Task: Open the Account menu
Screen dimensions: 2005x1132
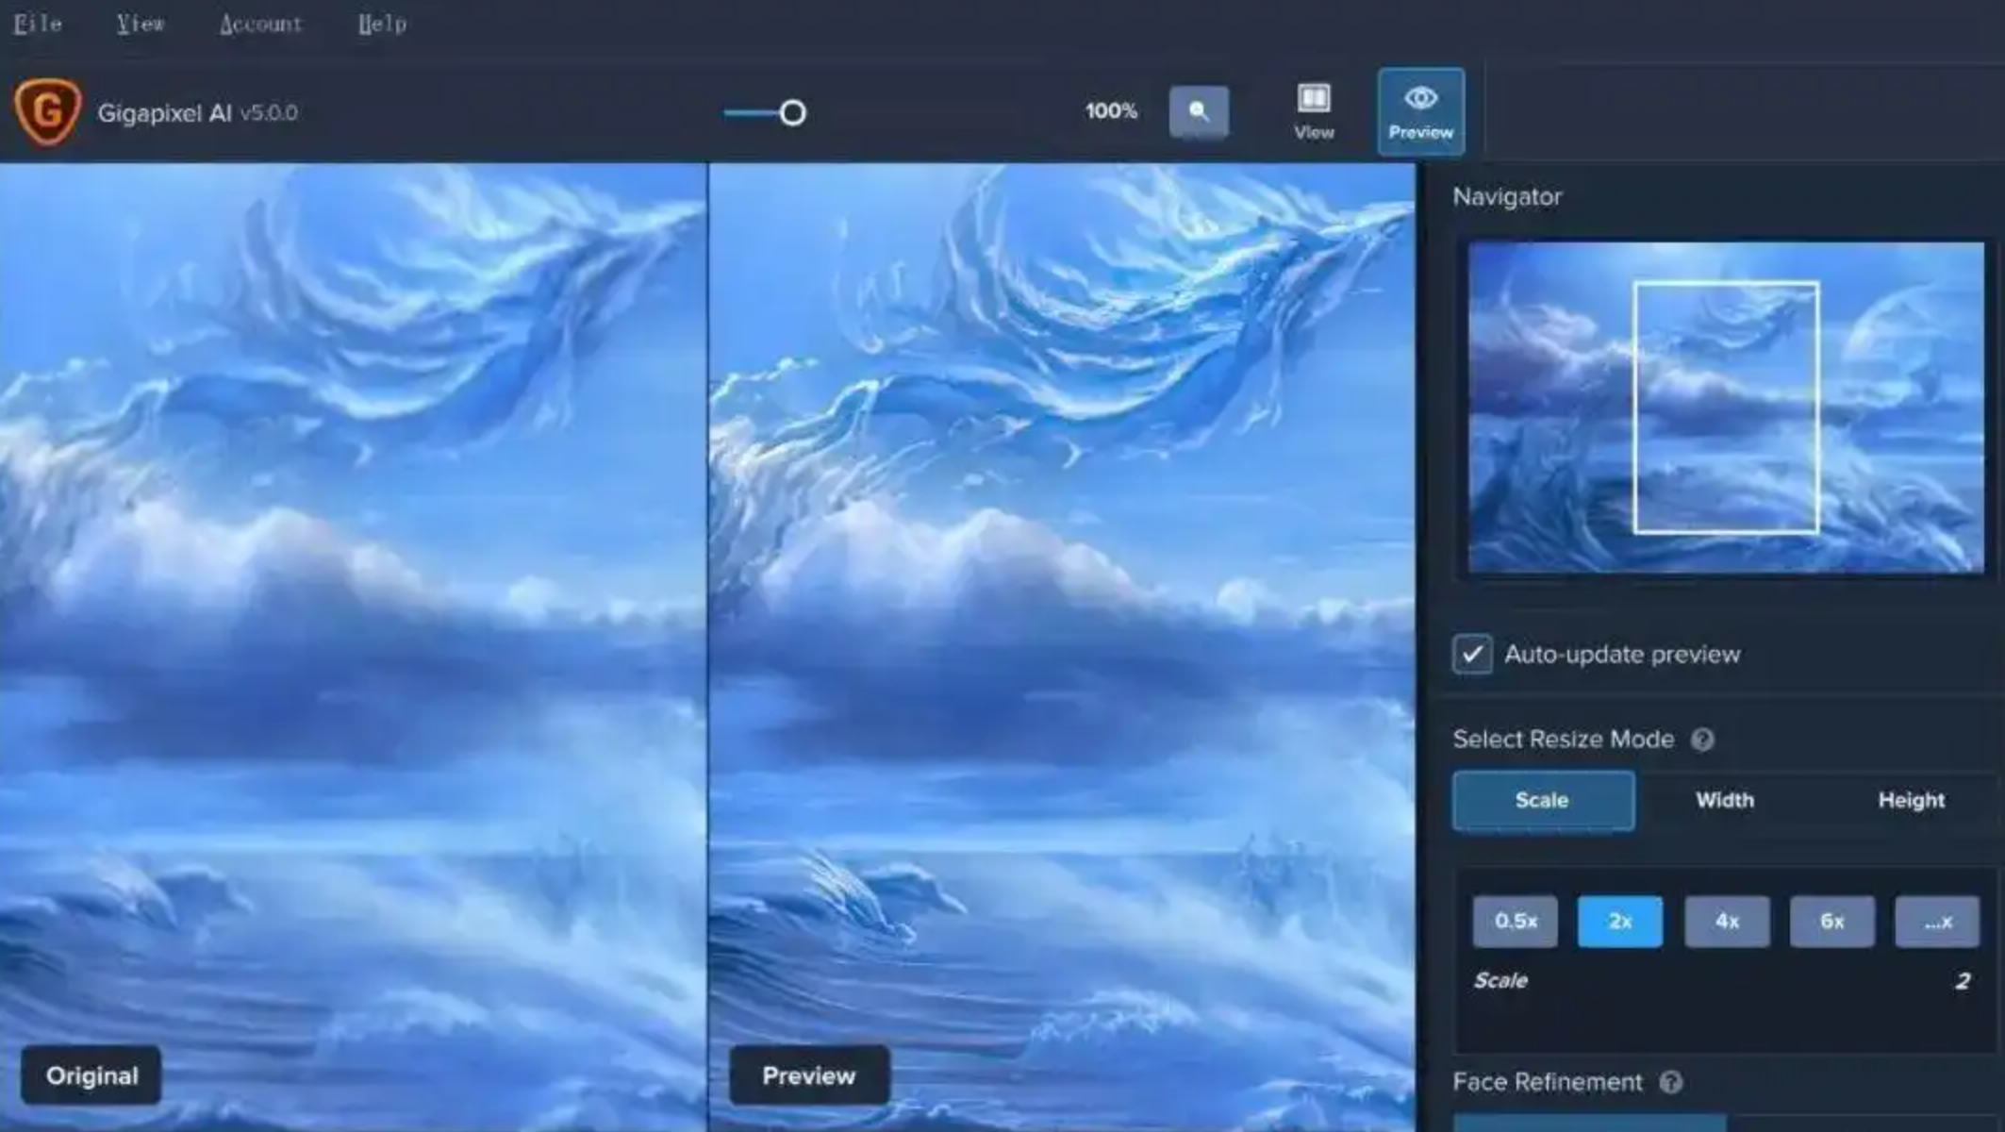Action: click(260, 24)
